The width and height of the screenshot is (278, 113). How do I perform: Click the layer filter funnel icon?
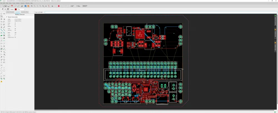coord(8,9)
